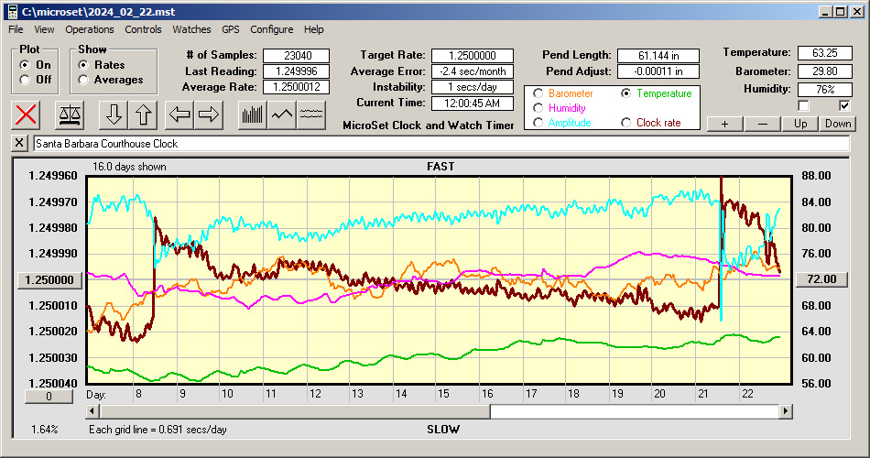
Task: Select the Amplitude trace radio button
Action: point(538,123)
